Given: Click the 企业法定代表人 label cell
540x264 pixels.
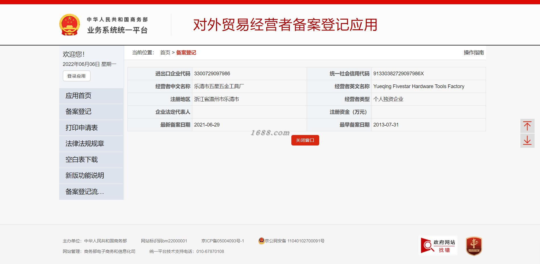Looking at the screenshot, I should [160, 112].
